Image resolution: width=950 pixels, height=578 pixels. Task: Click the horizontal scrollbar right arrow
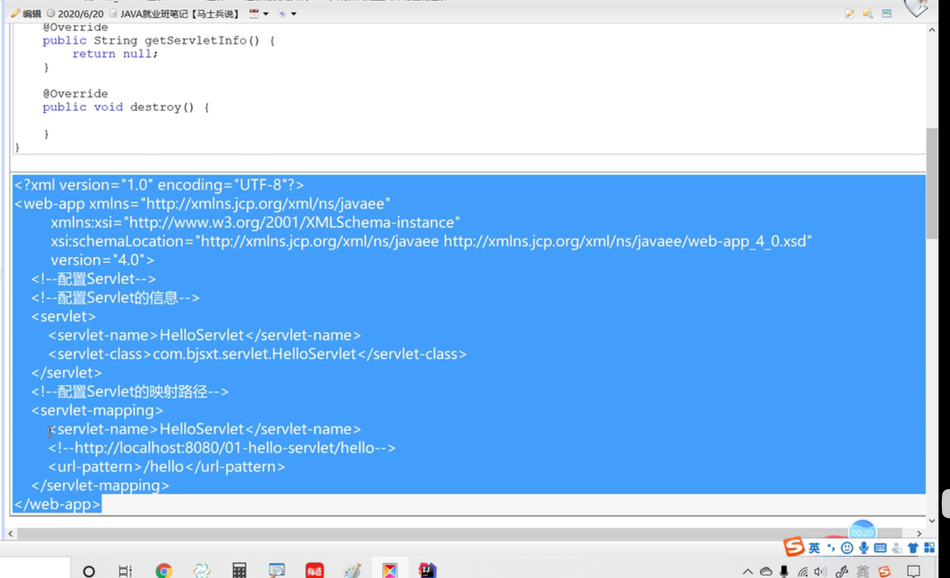(x=919, y=533)
